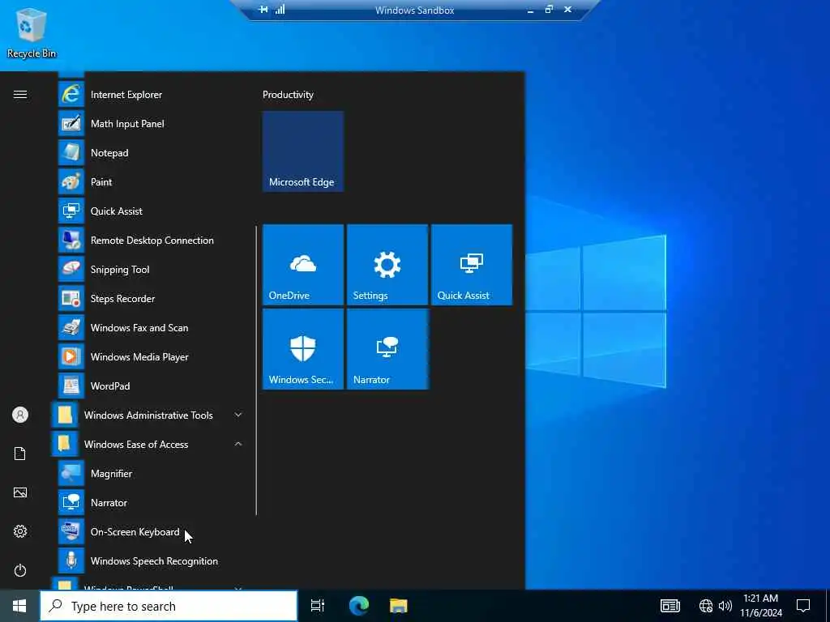Click the Quick Assist tile
The image size is (830, 622).
(x=472, y=265)
